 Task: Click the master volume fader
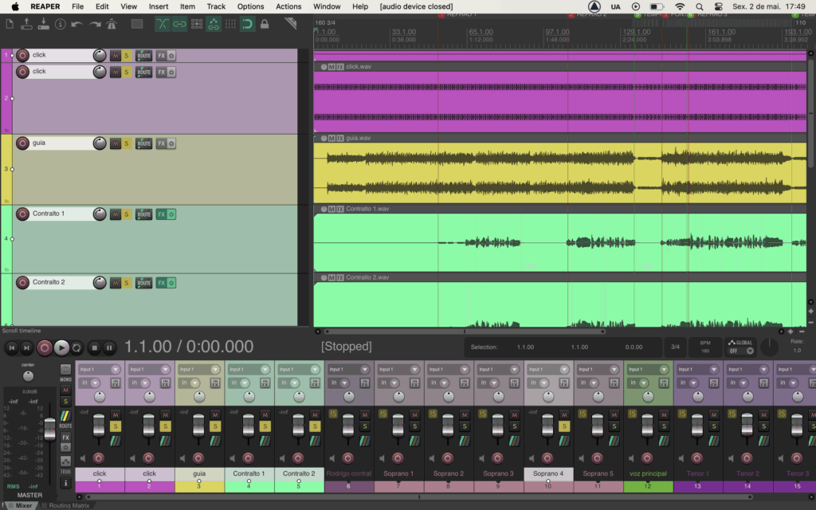click(x=49, y=429)
